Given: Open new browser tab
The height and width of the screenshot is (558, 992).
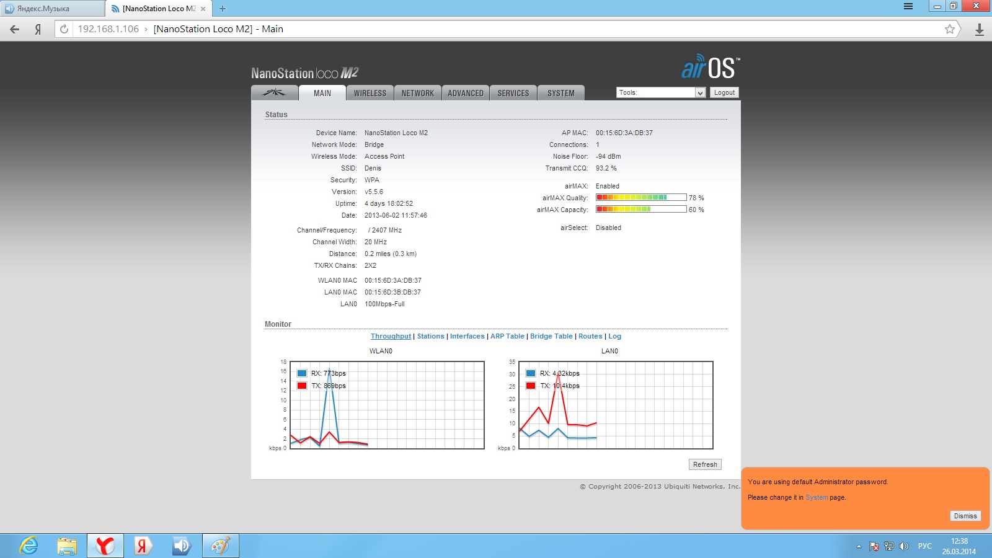Looking at the screenshot, I should [223, 9].
